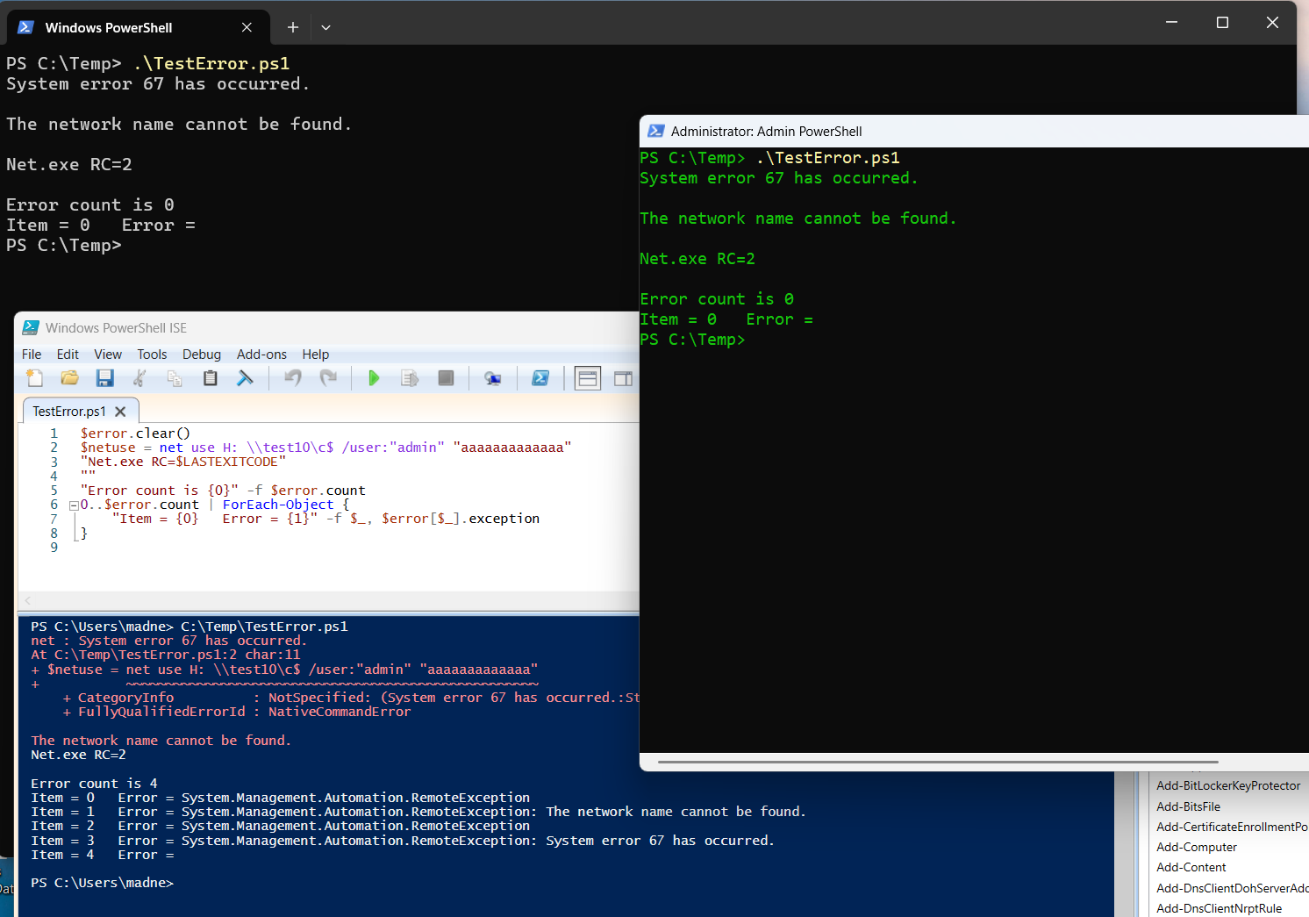Select the Show Script Pane Top layout
This screenshot has width=1309, height=917.
(x=588, y=378)
